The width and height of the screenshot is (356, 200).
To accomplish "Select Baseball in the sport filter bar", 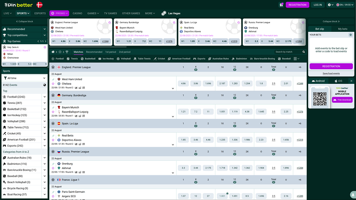I will (284, 59).
